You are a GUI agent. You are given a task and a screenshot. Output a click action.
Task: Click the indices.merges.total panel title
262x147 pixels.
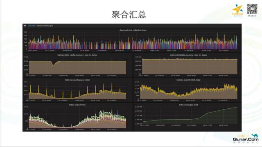[x=188, y=105]
